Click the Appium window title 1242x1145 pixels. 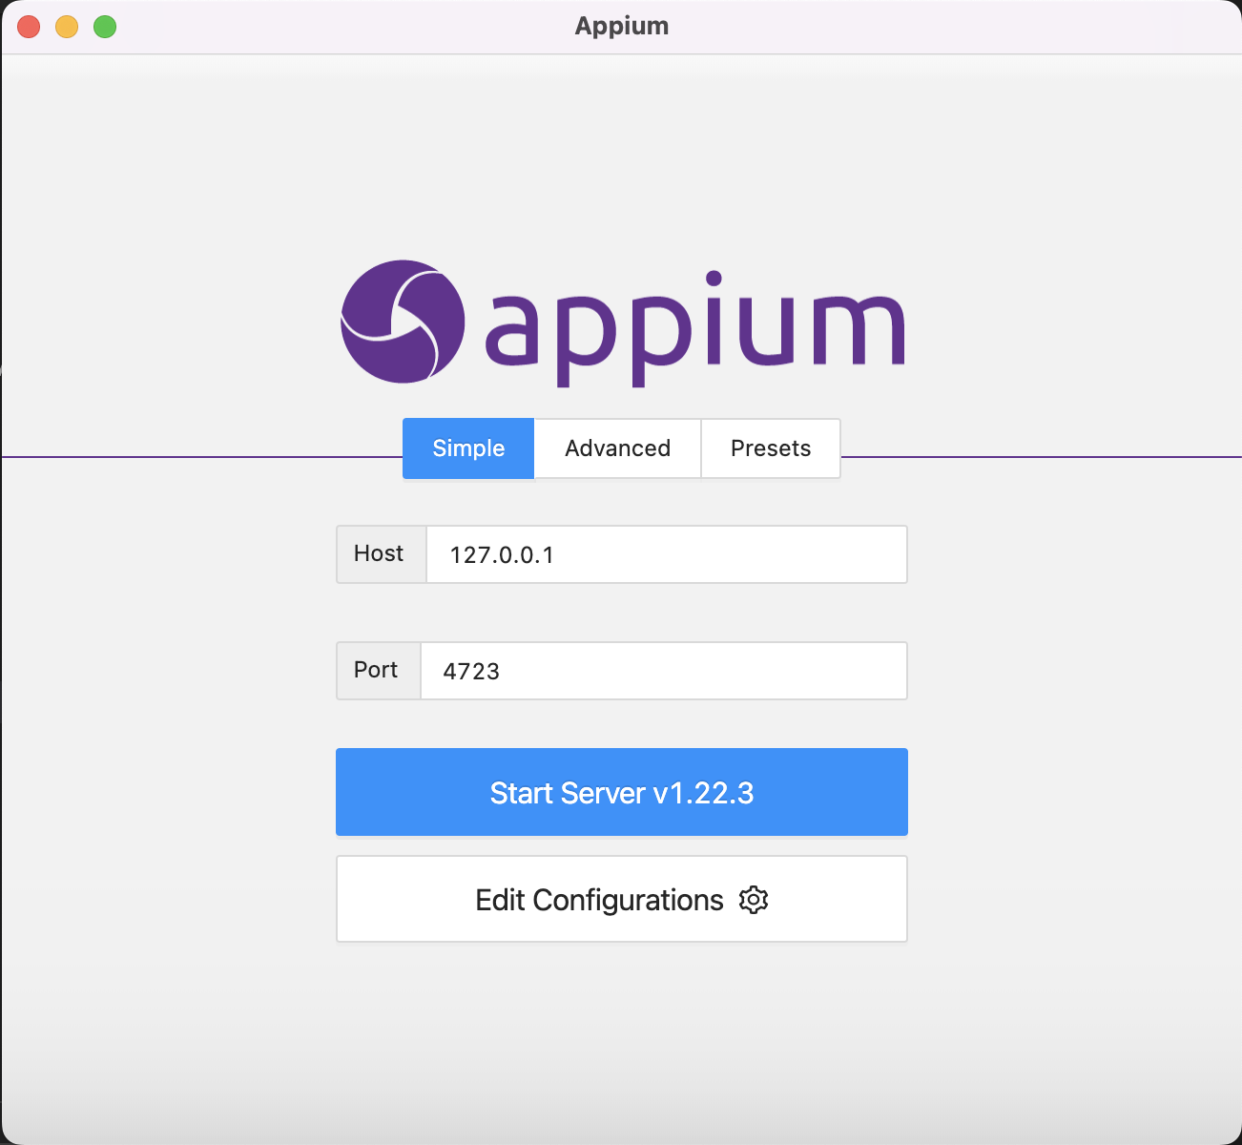(x=621, y=26)
